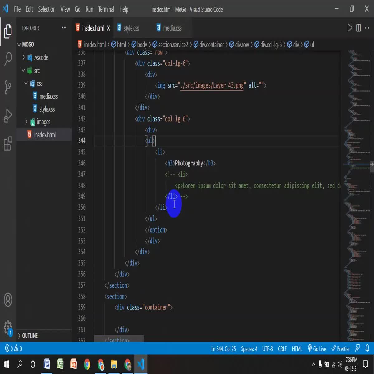Open the Selection menu
This screenshot has height=374, width=374.
(47, 9)
